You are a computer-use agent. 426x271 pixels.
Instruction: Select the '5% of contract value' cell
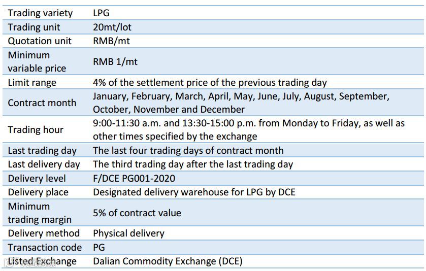pyautogui.click(x=137, y=213)
